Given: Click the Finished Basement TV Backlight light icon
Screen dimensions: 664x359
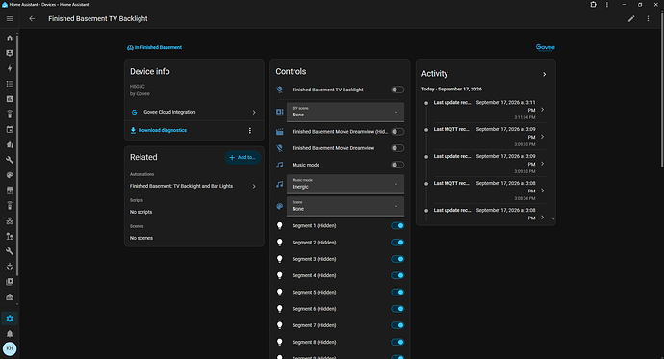Looking at the screenshot, I should [x=279, y=90].
